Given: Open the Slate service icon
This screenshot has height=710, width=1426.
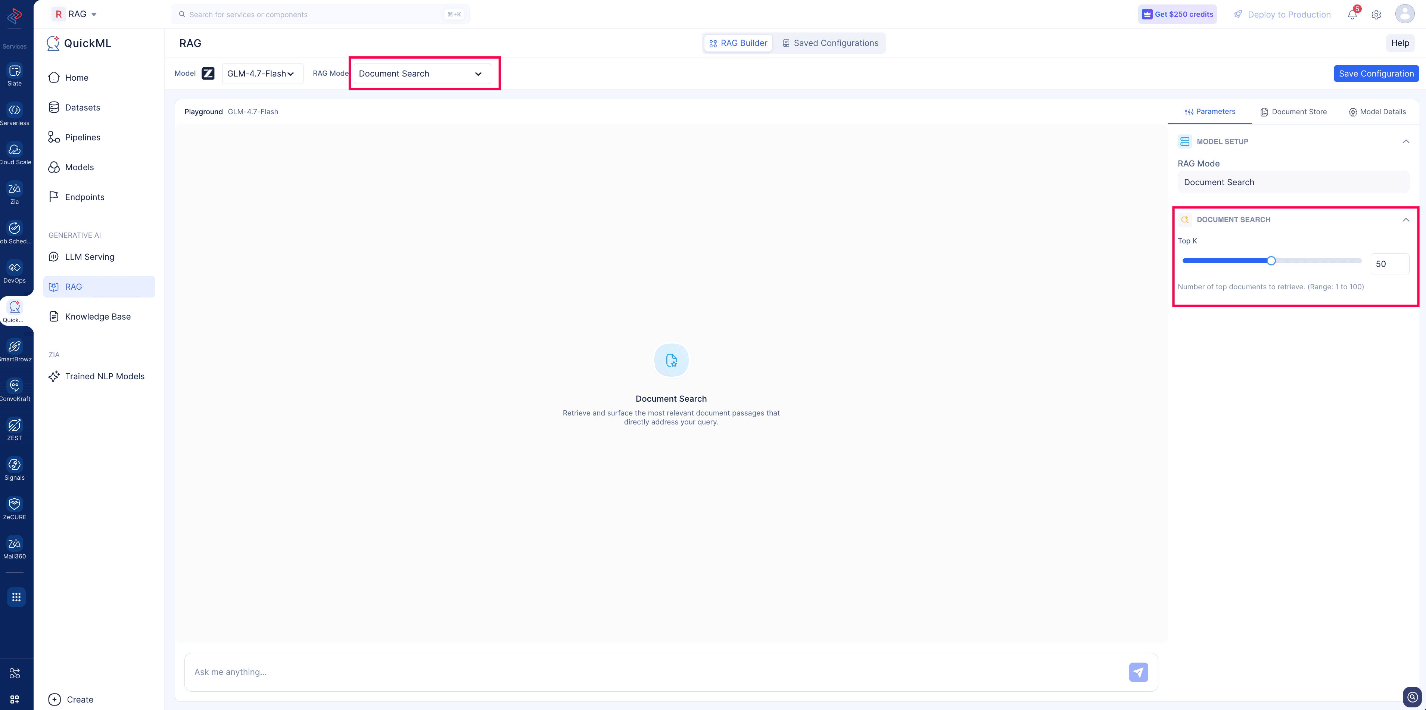Looking at the screenshot, I should 15,71.
